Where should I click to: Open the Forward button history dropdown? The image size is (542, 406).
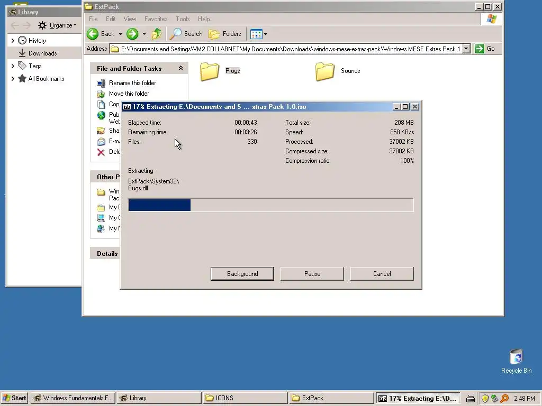coord(144,34)
